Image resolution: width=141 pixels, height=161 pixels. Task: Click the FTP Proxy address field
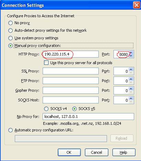pyautogui.click(x=70, y=81)
